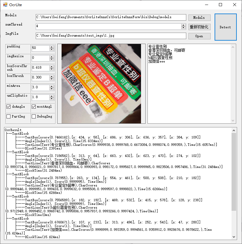This screenshot has width=242, height=244.
Task: Click TextBox score 0.787955 line
Action: point(113,178)
